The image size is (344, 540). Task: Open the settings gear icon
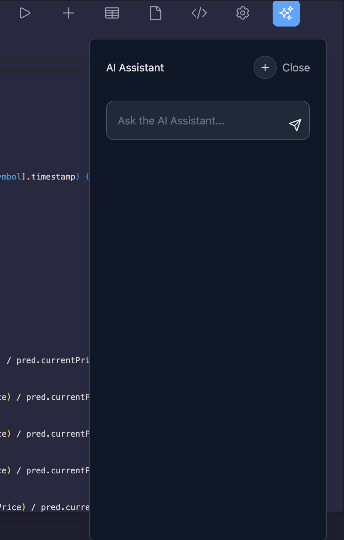point(243,13)
